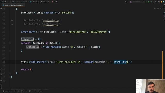Click TwitterGiveawayCommand.php breadcrumb in navigation bar
165x93 pixels.
(40, 2)
